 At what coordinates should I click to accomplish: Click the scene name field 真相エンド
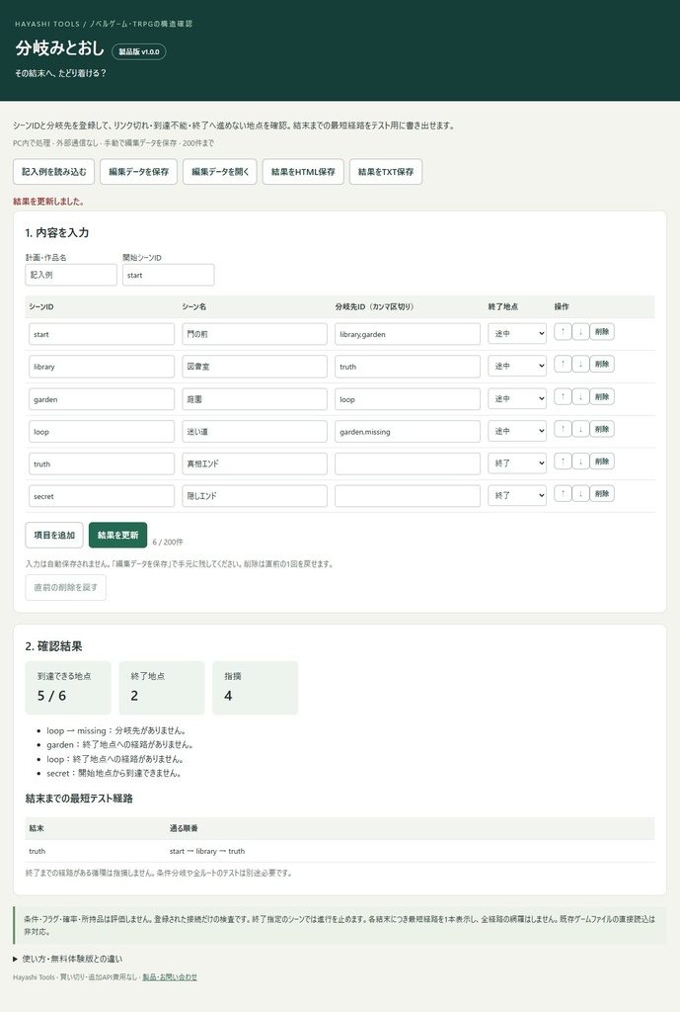pyautogui.click(x=255, y=464)
